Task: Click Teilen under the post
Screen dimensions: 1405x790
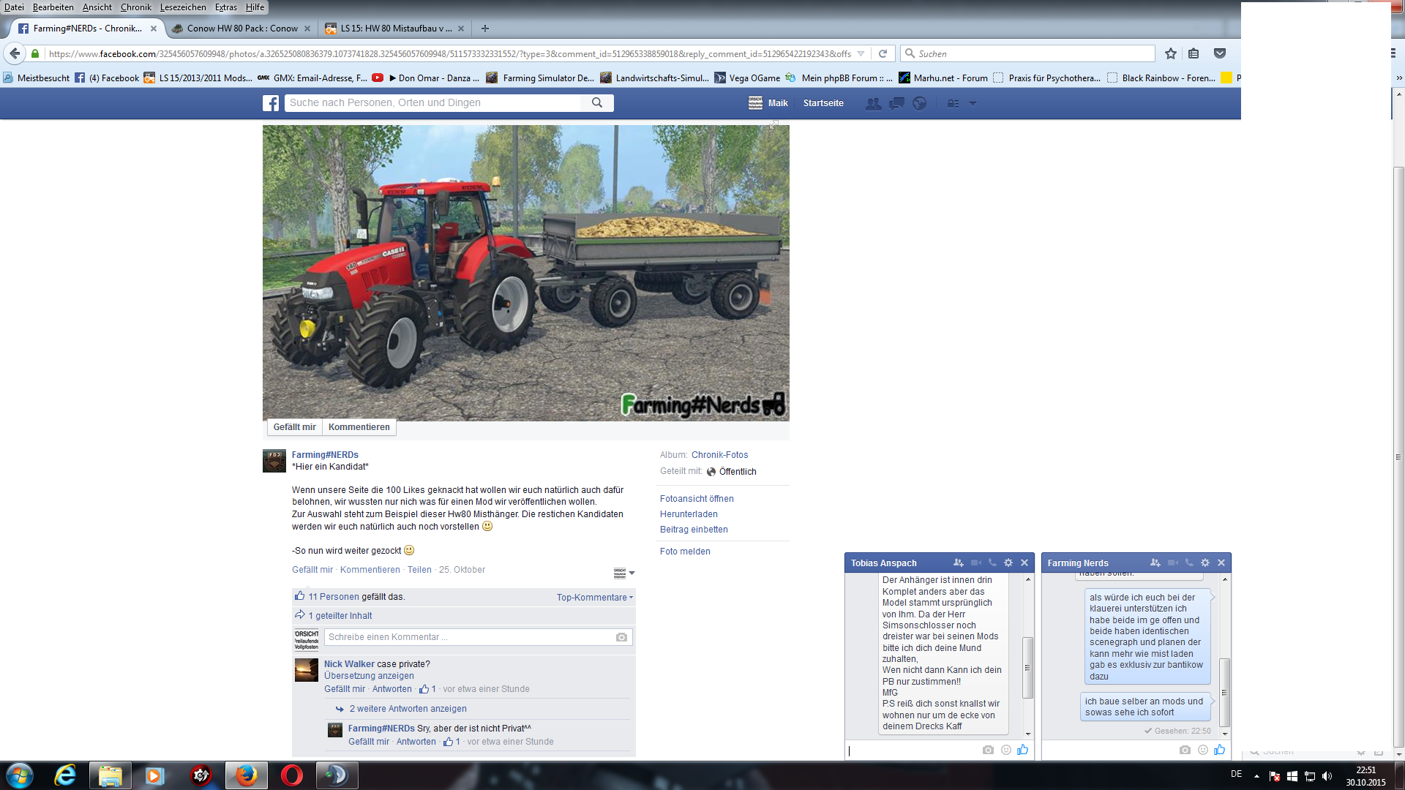Action: 419,570
